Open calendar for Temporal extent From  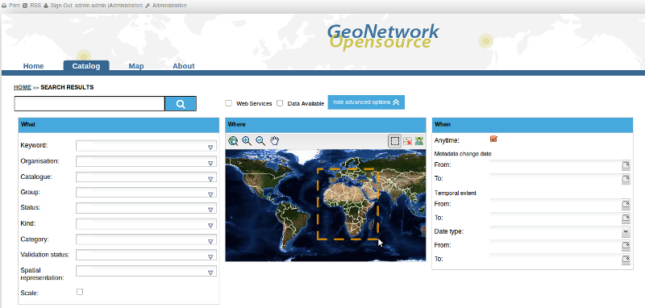(626, 204)
